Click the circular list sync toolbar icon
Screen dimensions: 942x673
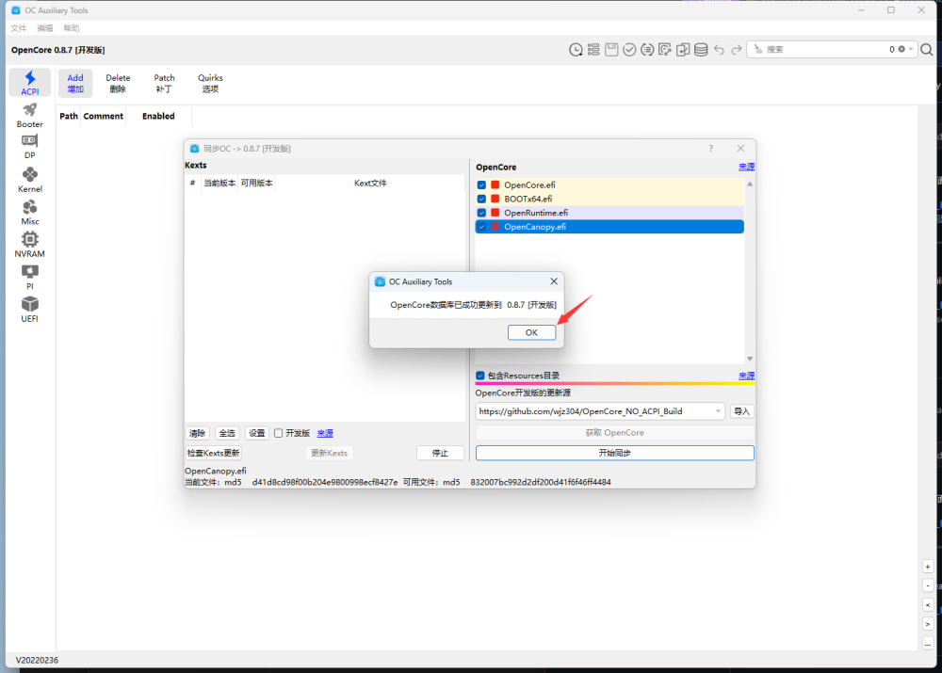(647, 50)
